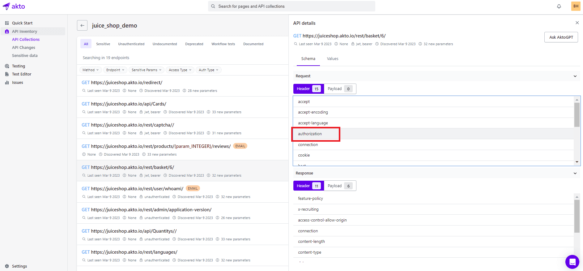Toggle Response Header 11 button
This screenshot has width=583, height=271.
point(309,186)
